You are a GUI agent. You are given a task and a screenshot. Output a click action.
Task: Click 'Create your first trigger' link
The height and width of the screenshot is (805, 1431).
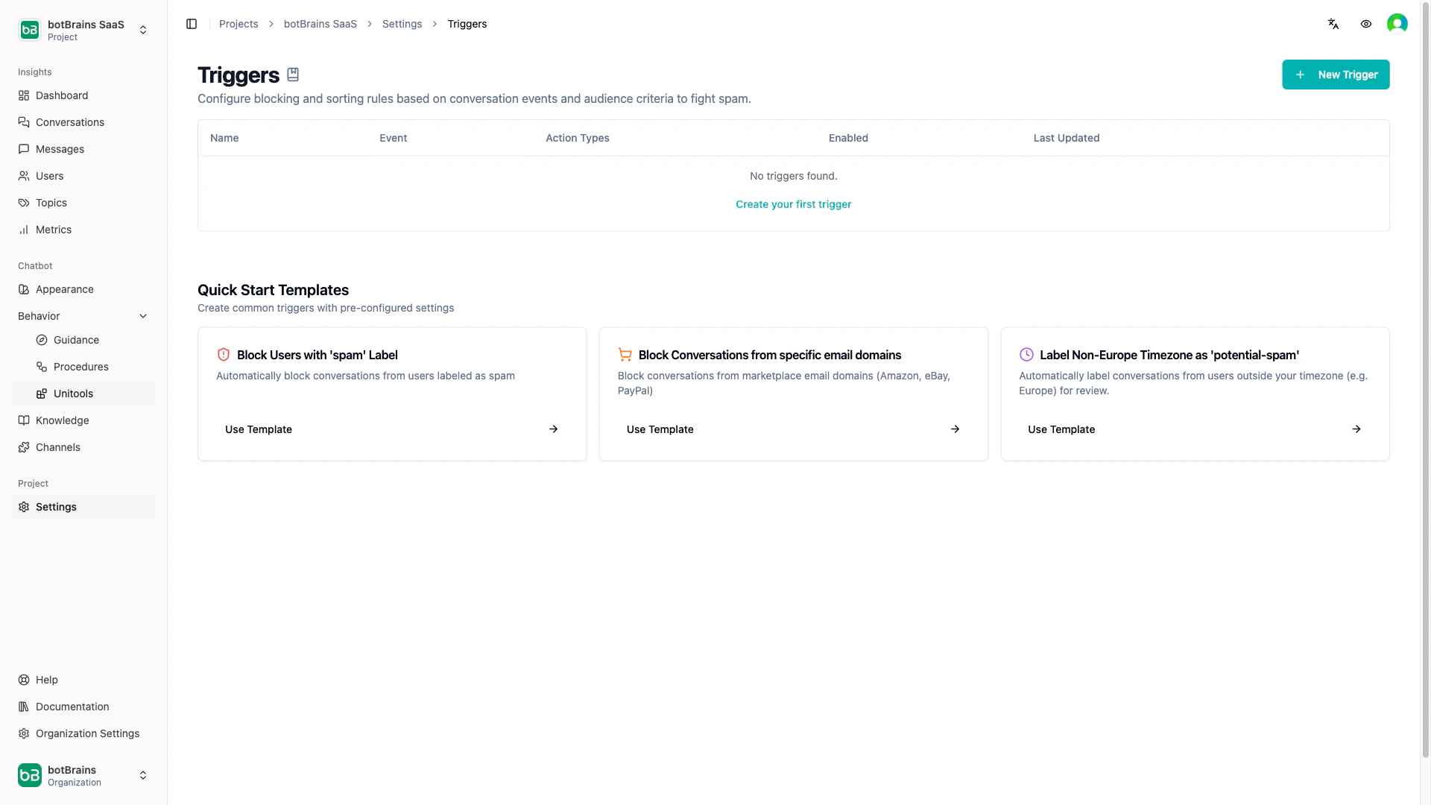pos(793,203)
